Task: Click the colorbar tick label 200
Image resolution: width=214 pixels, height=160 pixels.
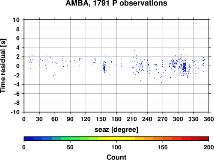Action: point(209,147)
